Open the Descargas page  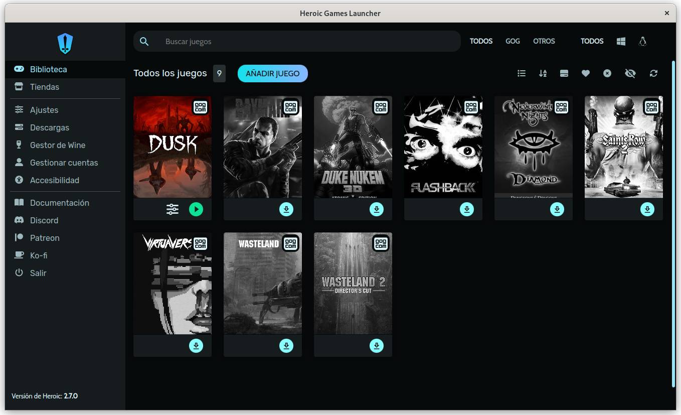(x=65, y=127)
